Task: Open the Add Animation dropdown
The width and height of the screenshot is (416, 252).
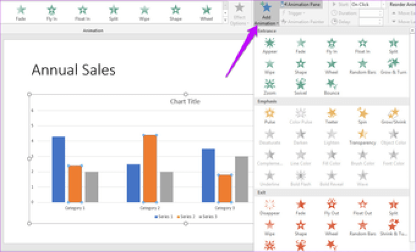Action: coord(267,14)
